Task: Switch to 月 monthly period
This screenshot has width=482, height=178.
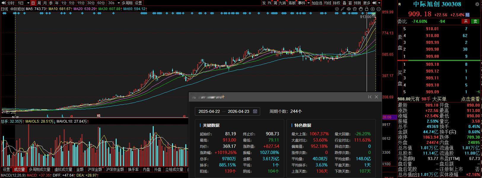Action: 45,3
